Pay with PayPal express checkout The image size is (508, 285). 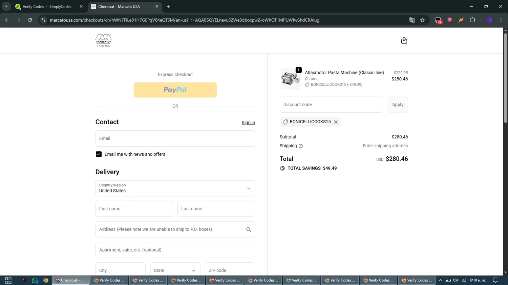[175, 90]
